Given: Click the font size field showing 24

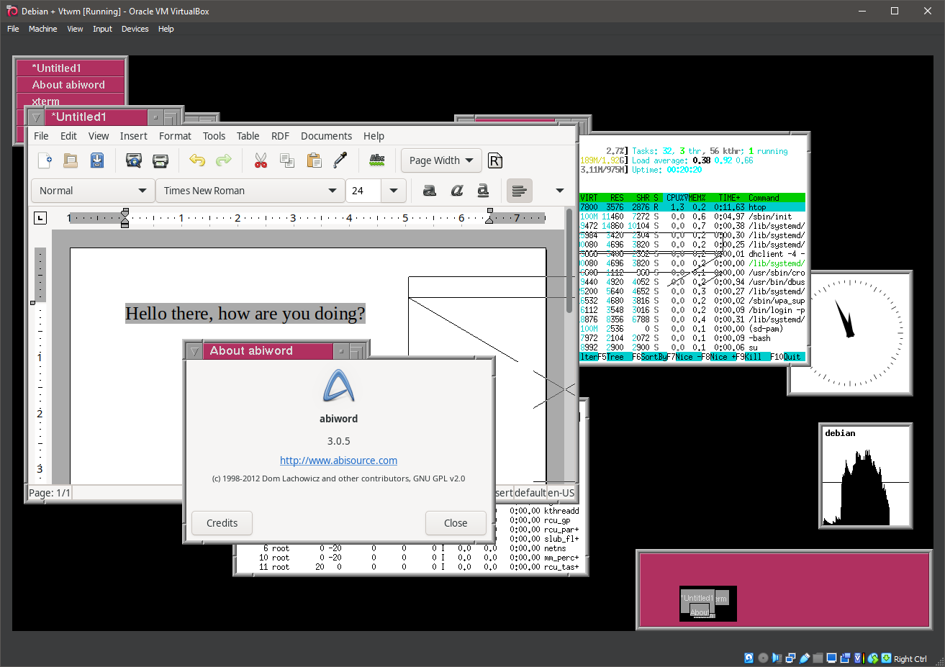Looking at the screenshot, I should point(363,191).
